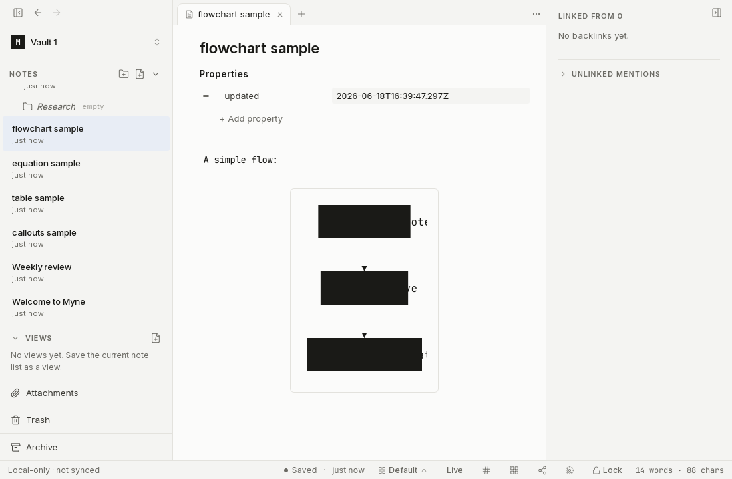Click the A simple flow text line
This screenshot has width=732, height=479.
240,160
